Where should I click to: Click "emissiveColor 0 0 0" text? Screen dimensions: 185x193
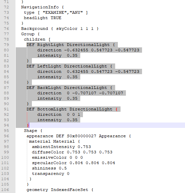(x=57, y=157)
